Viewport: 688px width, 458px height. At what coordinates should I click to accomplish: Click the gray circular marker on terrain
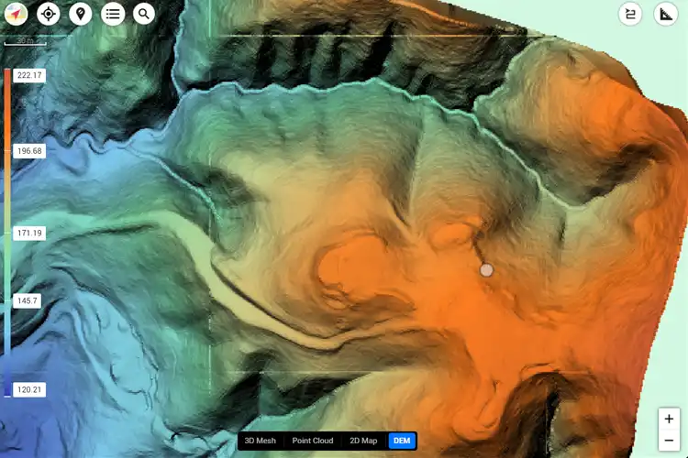486,269
